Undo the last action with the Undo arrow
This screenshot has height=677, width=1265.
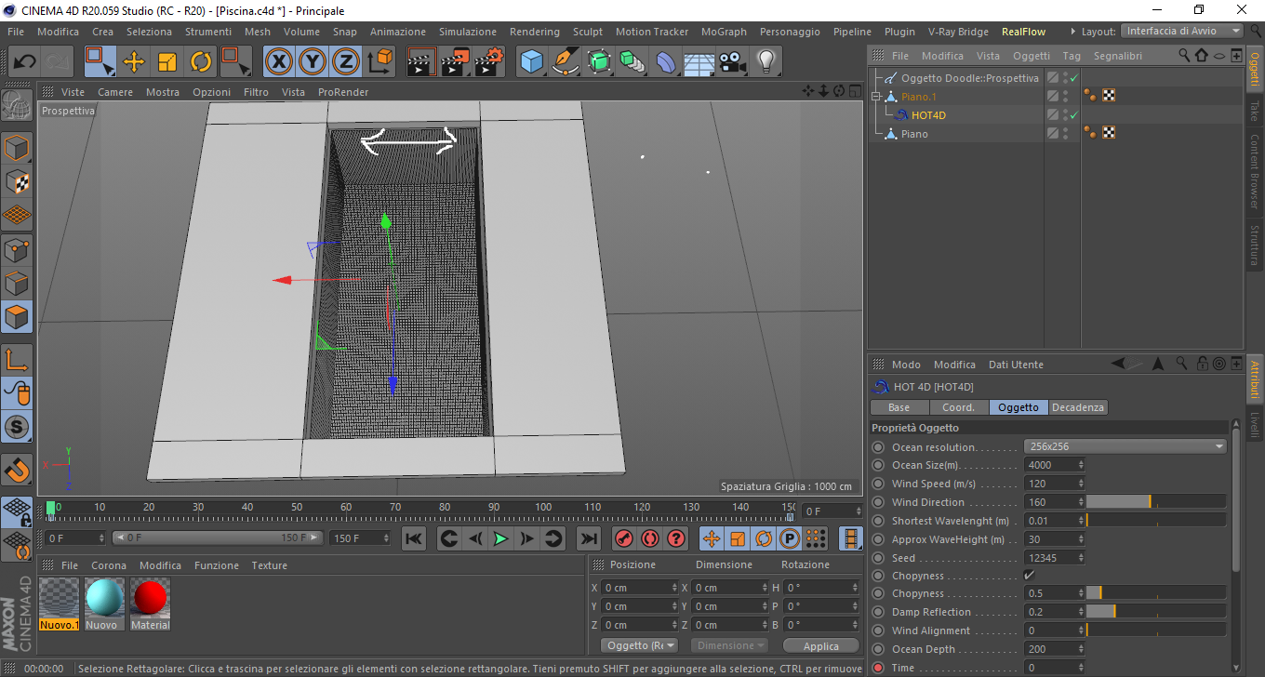point(24,62)
